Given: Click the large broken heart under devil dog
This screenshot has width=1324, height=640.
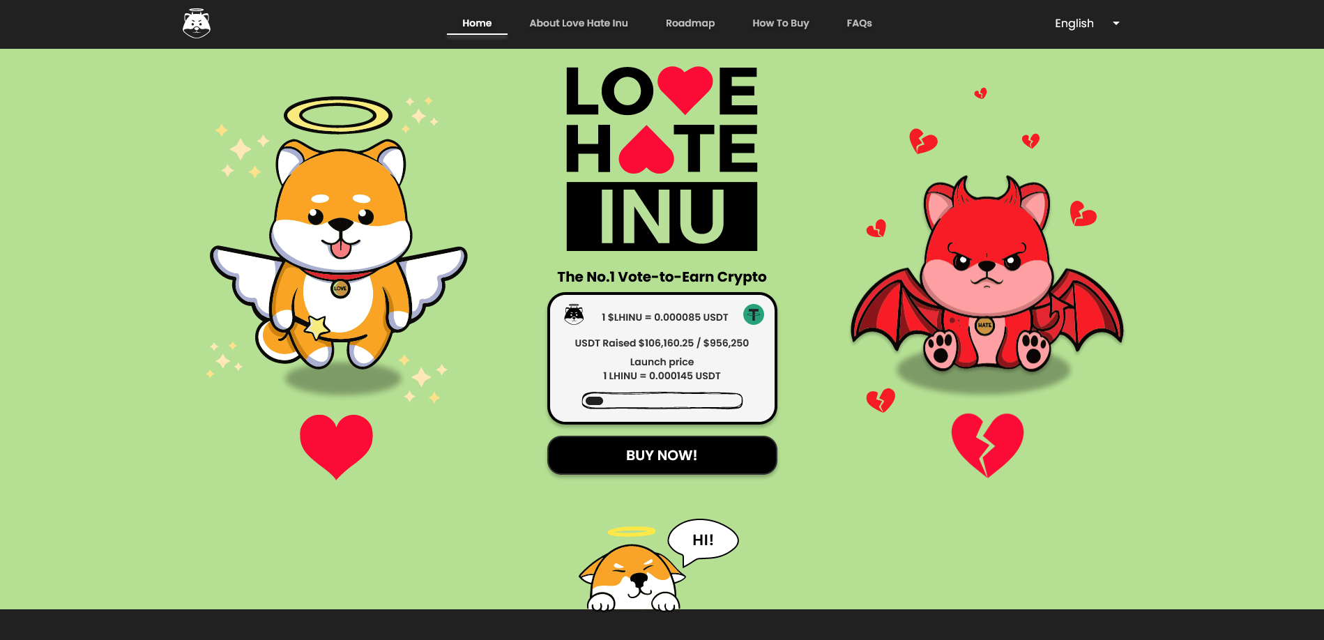Looking at the screenshot, I should coord(987,445).
